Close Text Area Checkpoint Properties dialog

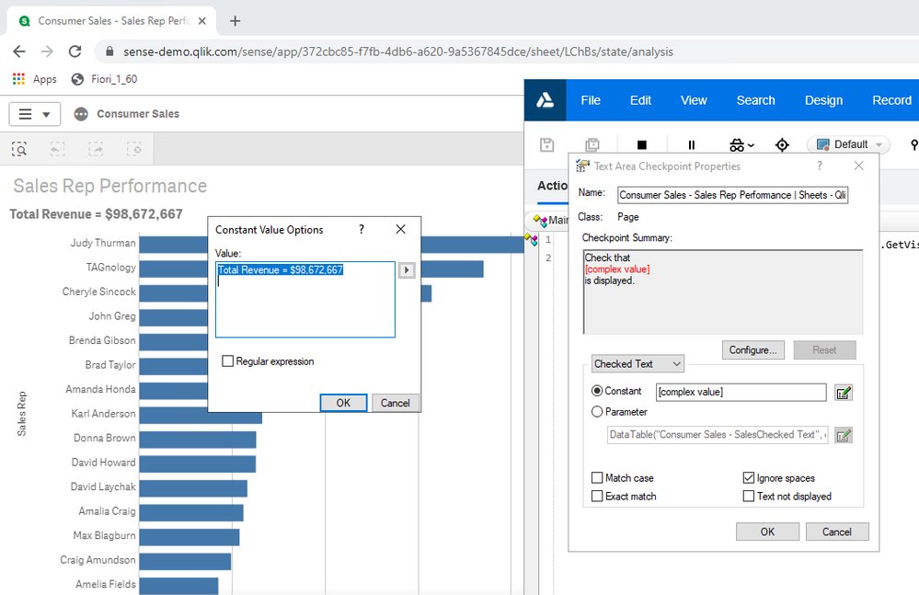pos(858,166)
